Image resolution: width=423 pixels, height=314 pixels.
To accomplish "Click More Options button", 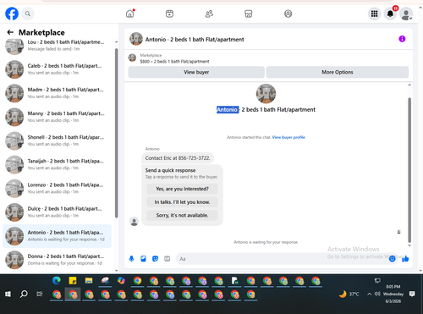I will click(x=338, y=72).
